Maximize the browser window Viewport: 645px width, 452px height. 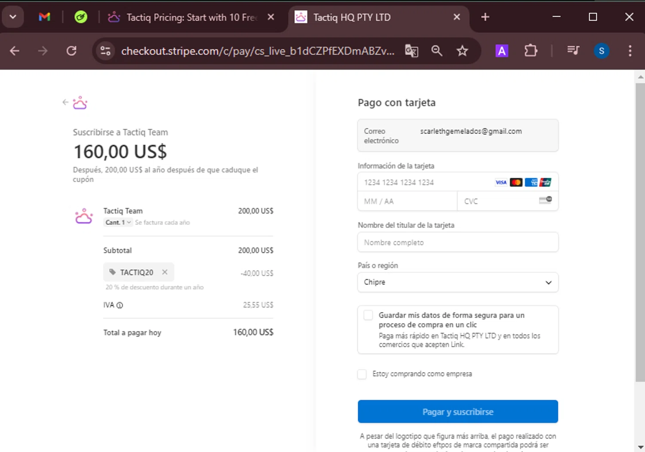coord(593,17)
